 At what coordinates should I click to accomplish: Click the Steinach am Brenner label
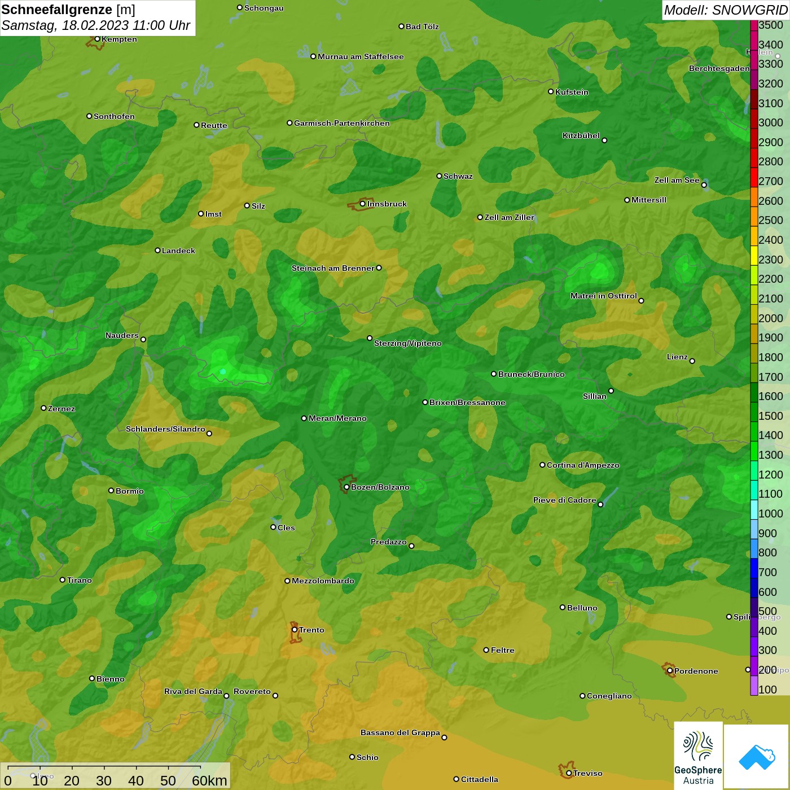coord(333,268)
